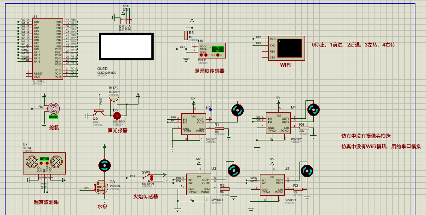Screen dimensions: 426x215
Task: Click the PA7 net label near DHT11
Action: (183, 47)
